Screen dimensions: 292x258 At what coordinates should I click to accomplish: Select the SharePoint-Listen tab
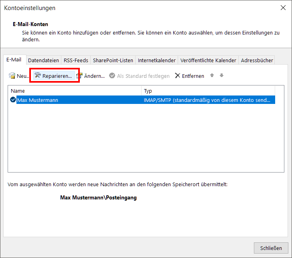pos(113,61)
